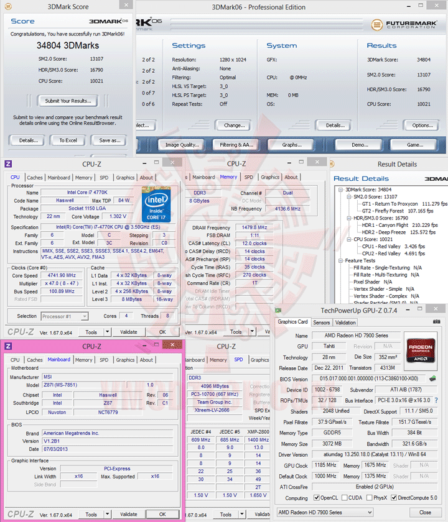Screen dimensions: 448x522
Task: Collapse the 3DMark Score: 34804 tree node
Action: (x=341, y=190)
